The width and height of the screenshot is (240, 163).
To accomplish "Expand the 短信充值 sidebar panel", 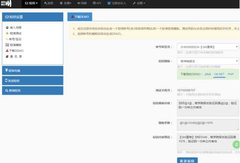I will click(x=32, y=70).
